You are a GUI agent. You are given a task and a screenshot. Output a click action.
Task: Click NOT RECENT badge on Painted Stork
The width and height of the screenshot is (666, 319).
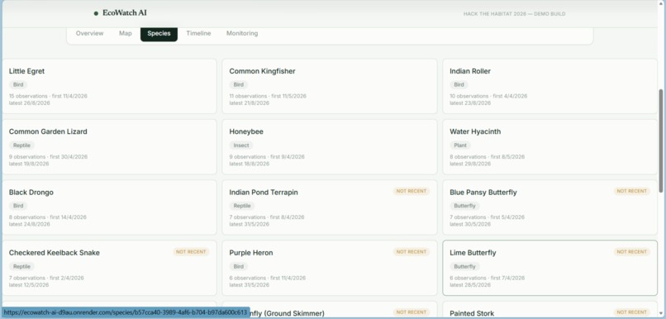click(631, 312)
